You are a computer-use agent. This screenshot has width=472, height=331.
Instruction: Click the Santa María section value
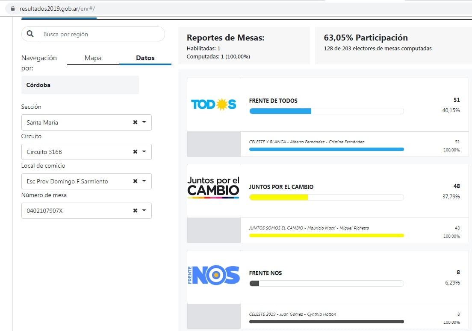(x=42, y=122)
